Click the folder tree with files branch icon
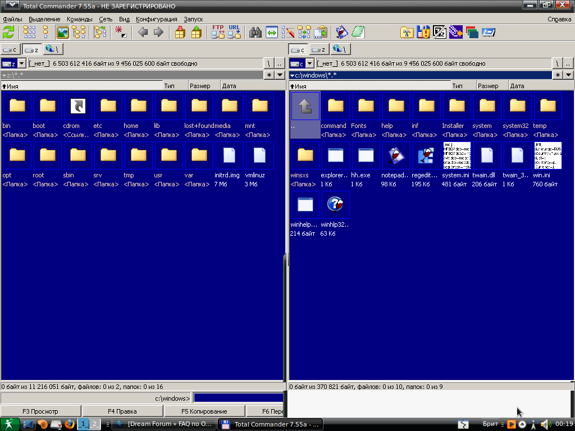Screen dimensions: 575x431 (x=100, y=32)
